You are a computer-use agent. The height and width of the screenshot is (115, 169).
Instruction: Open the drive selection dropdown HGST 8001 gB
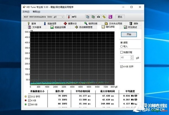tap(44, 17)
